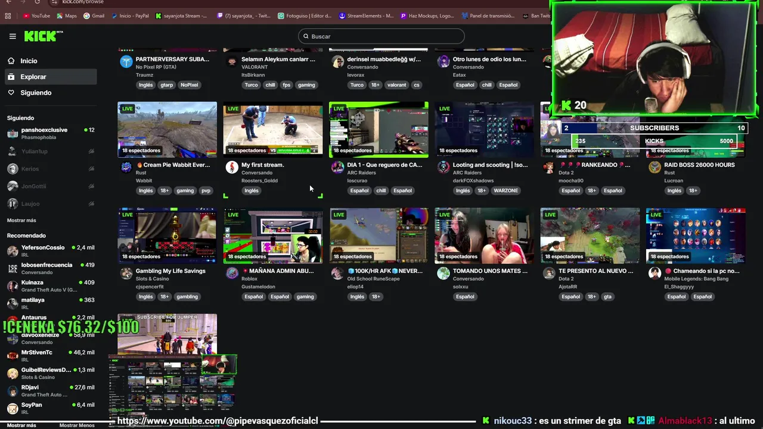The width and height of the screenshot is (763, 429).
Task: Click the browser reload button
Action: [37, 2]
